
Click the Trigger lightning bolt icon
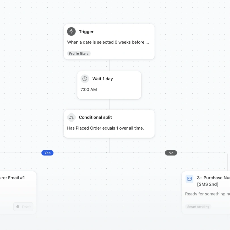[x=71, y=31]
